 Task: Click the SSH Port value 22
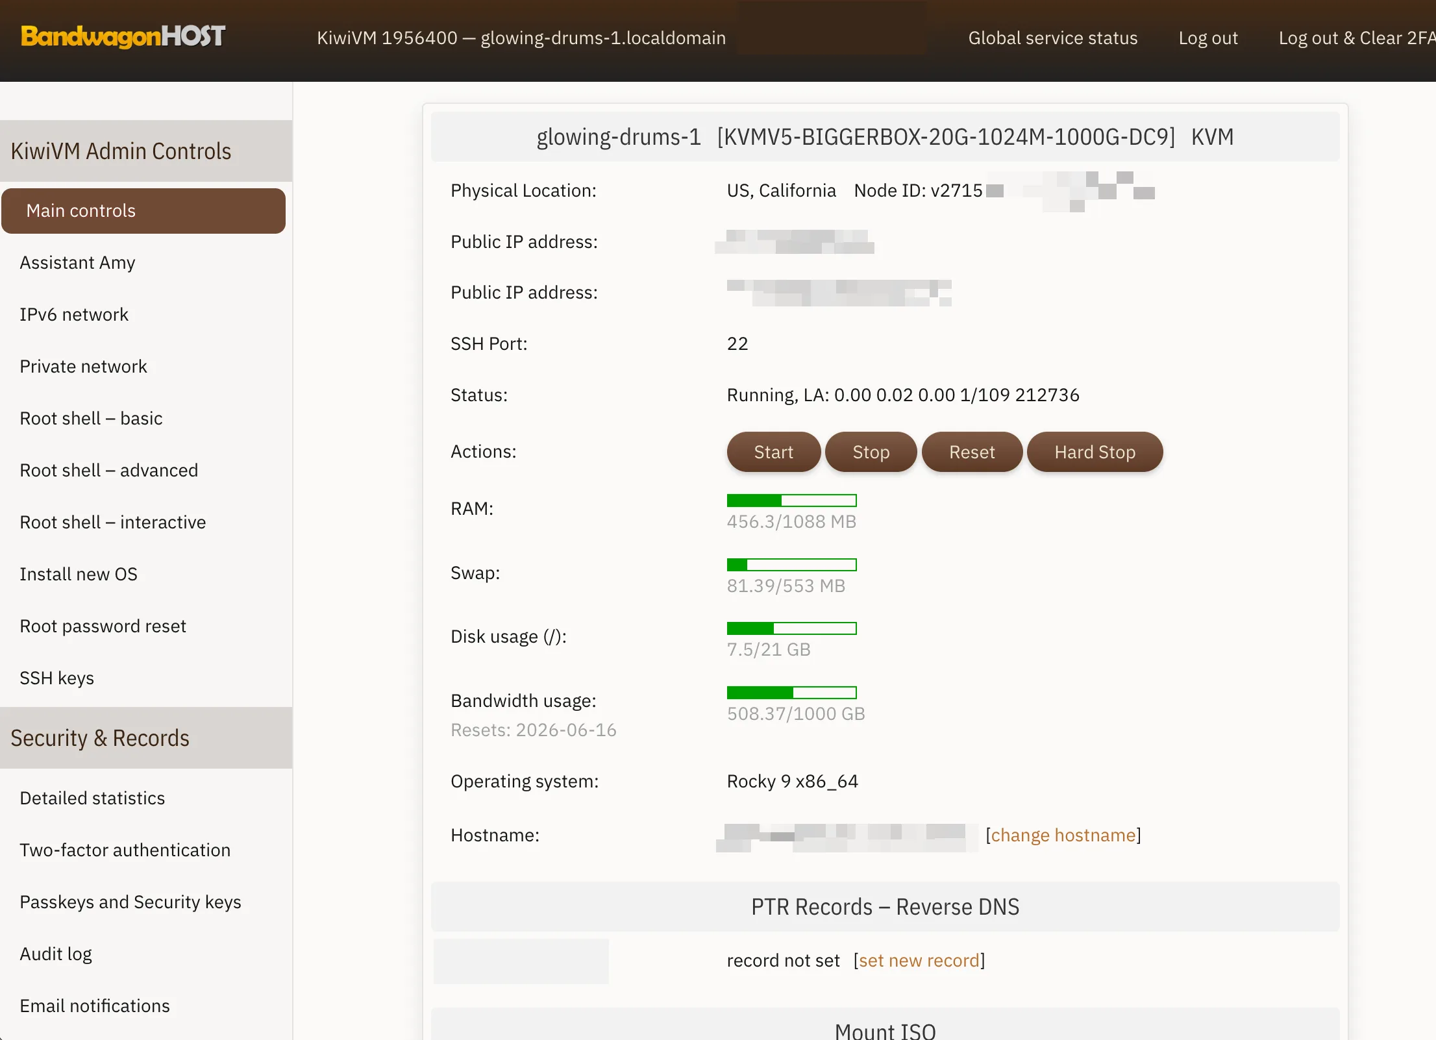click(x=737, y=344)
